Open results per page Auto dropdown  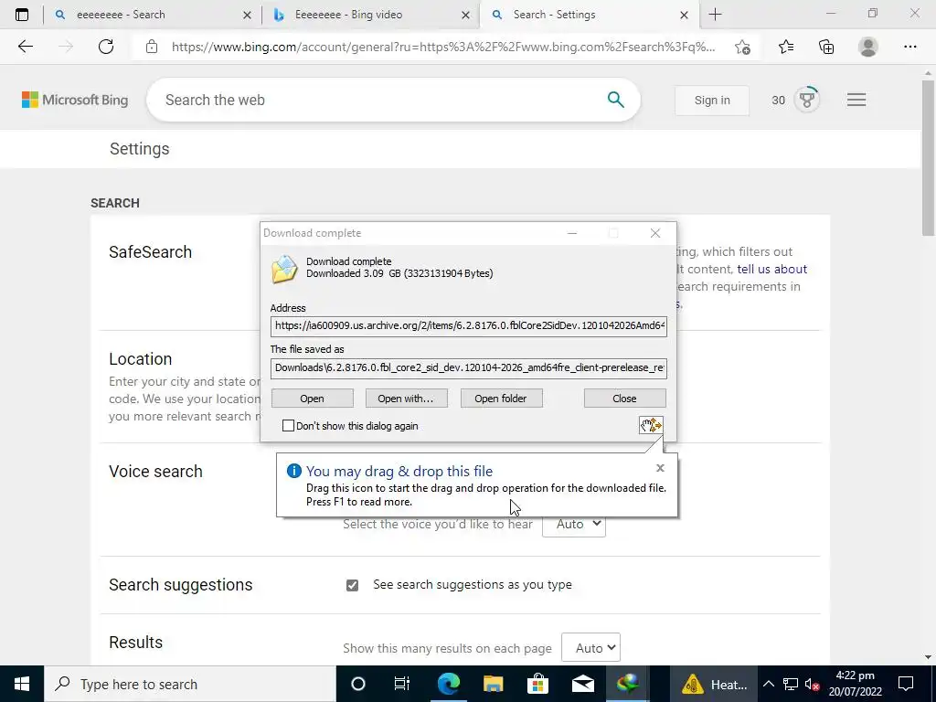pos(591,648)
